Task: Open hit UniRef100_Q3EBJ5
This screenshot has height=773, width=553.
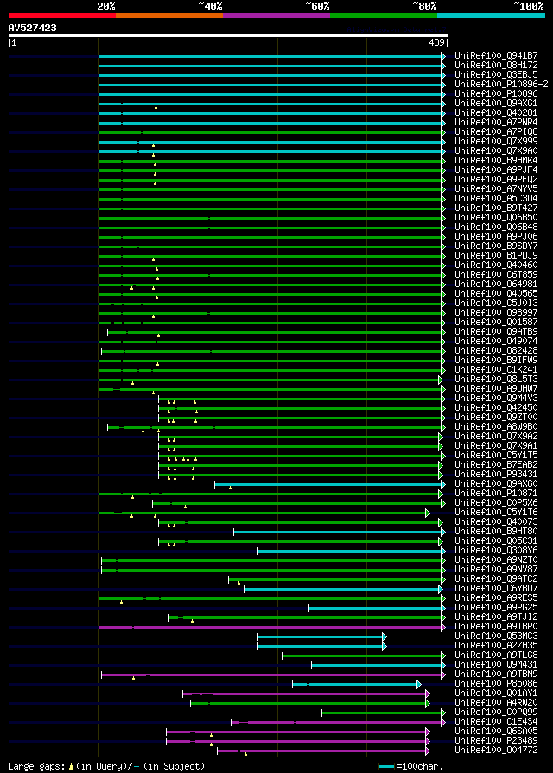Action: (496, 75)
